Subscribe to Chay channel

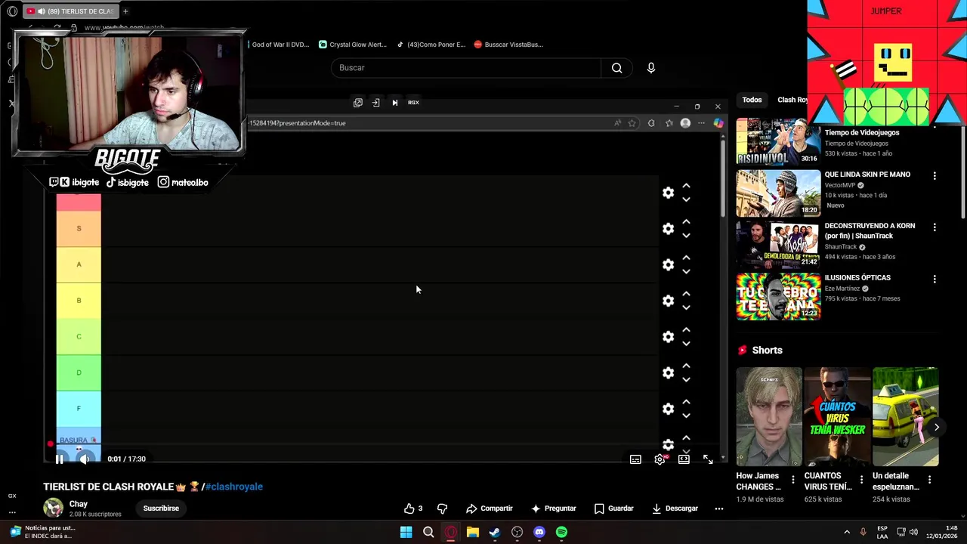click(x=161, y=508)
